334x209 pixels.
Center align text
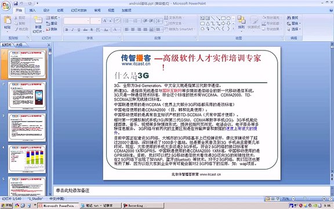(133, 30)
